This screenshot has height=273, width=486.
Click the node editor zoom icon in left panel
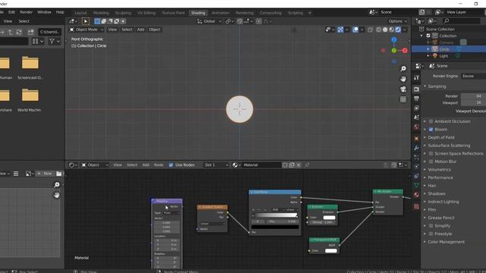(56, 185)
